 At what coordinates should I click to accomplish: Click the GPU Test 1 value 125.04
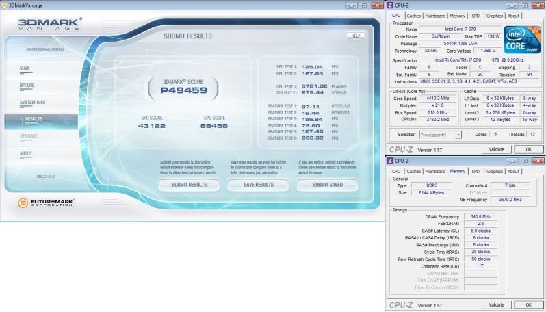(313, 67)
